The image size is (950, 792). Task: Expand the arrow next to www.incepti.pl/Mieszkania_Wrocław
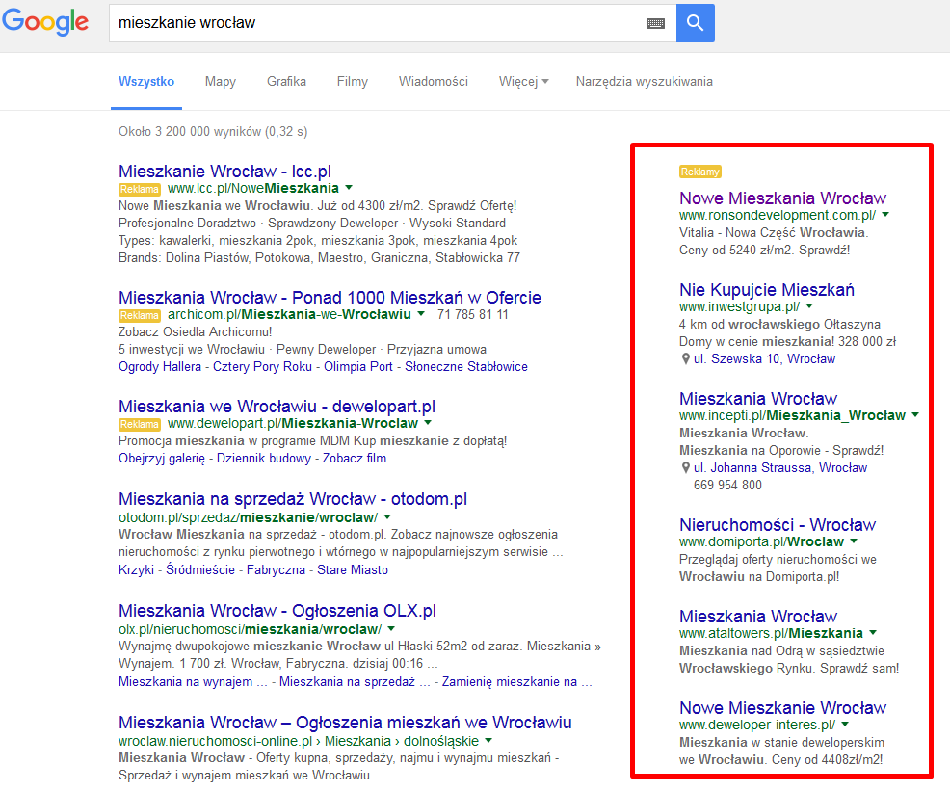[x=915, y=414]
